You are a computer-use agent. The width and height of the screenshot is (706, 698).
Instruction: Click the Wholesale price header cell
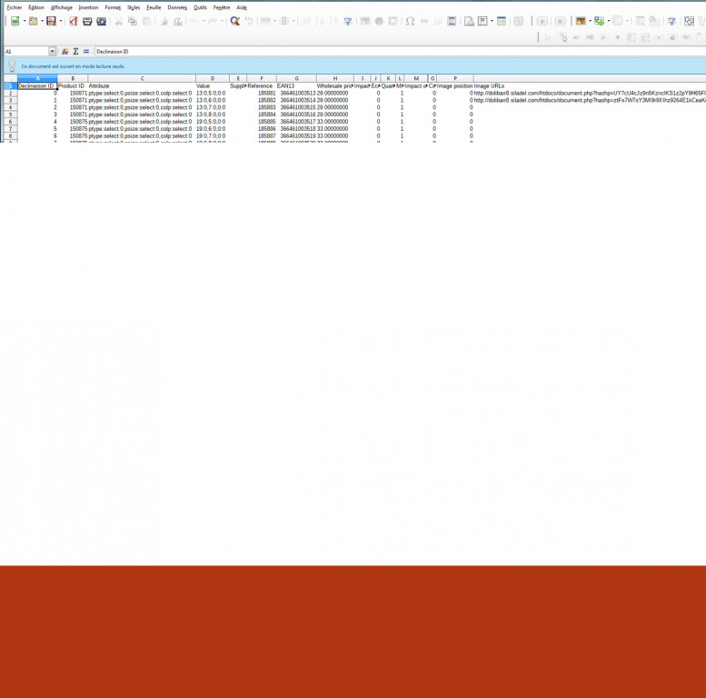click(x=334, y=86)
